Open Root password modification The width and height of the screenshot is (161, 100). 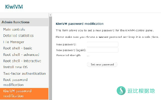tap(15, 82)
